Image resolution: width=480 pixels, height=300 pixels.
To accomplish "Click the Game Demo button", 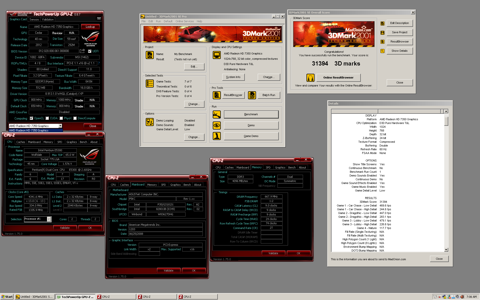I will (251, 136).
